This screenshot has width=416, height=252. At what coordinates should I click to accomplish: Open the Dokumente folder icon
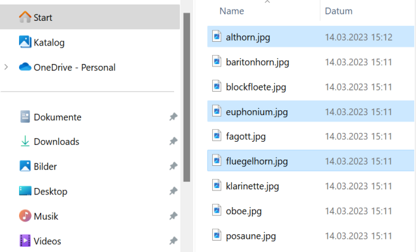pos(25,117)
